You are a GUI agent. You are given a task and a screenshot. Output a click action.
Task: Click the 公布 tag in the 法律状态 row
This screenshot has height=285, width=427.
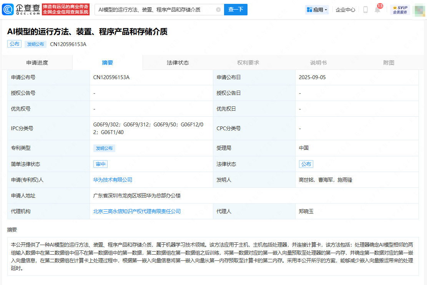tap(306, 164)
